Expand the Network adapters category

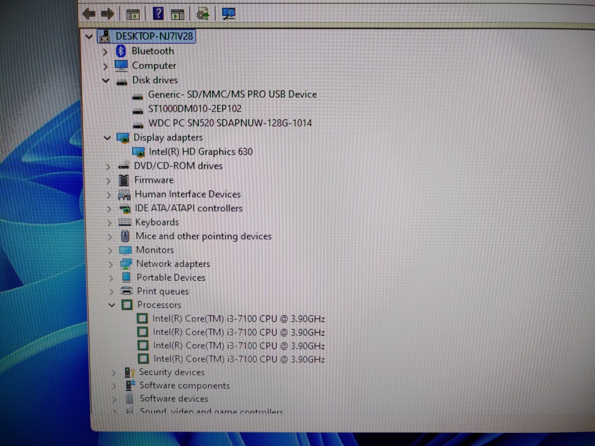[110, 264]
